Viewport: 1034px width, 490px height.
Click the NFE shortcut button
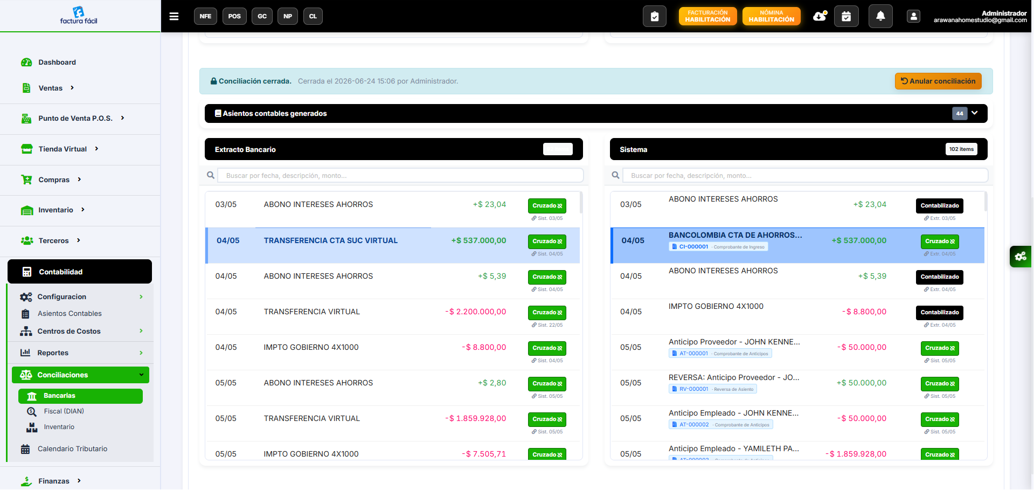coord(205,16)
